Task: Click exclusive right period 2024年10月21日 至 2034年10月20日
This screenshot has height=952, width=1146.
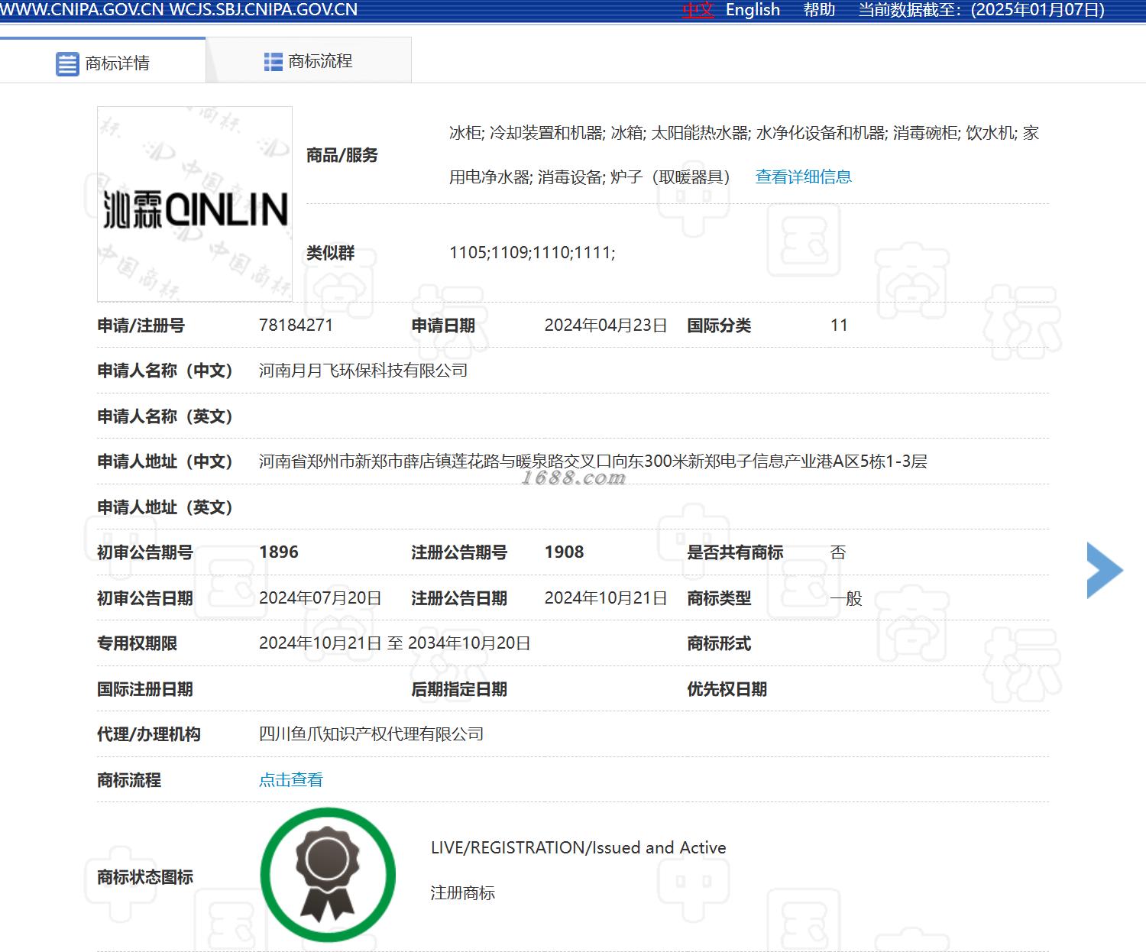Action: pos(394,643)
